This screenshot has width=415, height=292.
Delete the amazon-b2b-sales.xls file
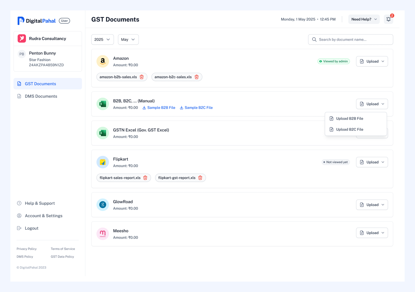click(142, 77)
